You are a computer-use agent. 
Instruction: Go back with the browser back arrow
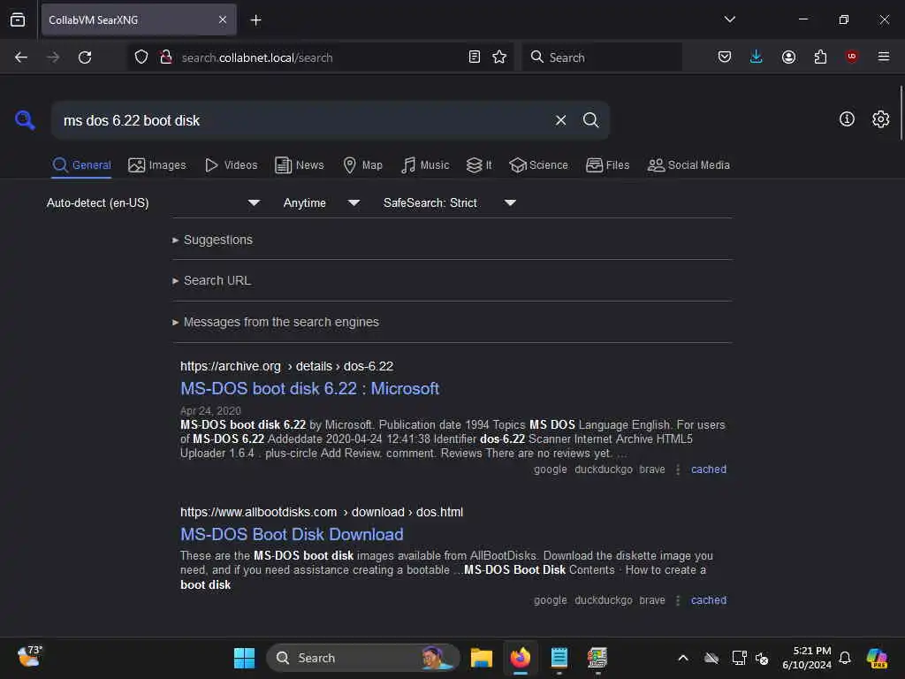tap(21, 57)
